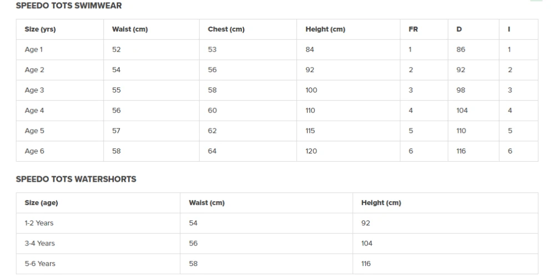The image size is (555, 277).
Task: Select the Age 6 chest value 64
Action: coord(212,151)
